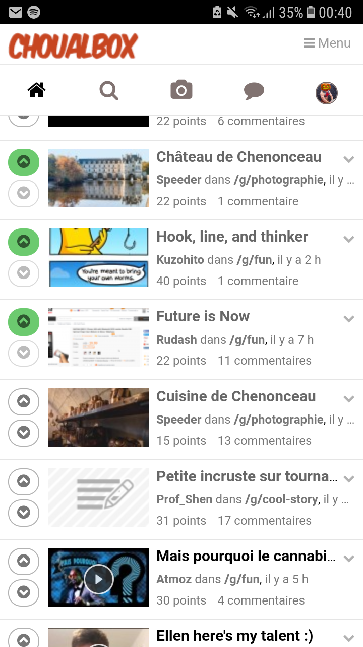This screenshot has width=363, height=647.
Task: Go to the home feed icon
Action: (x=37, y=91)
